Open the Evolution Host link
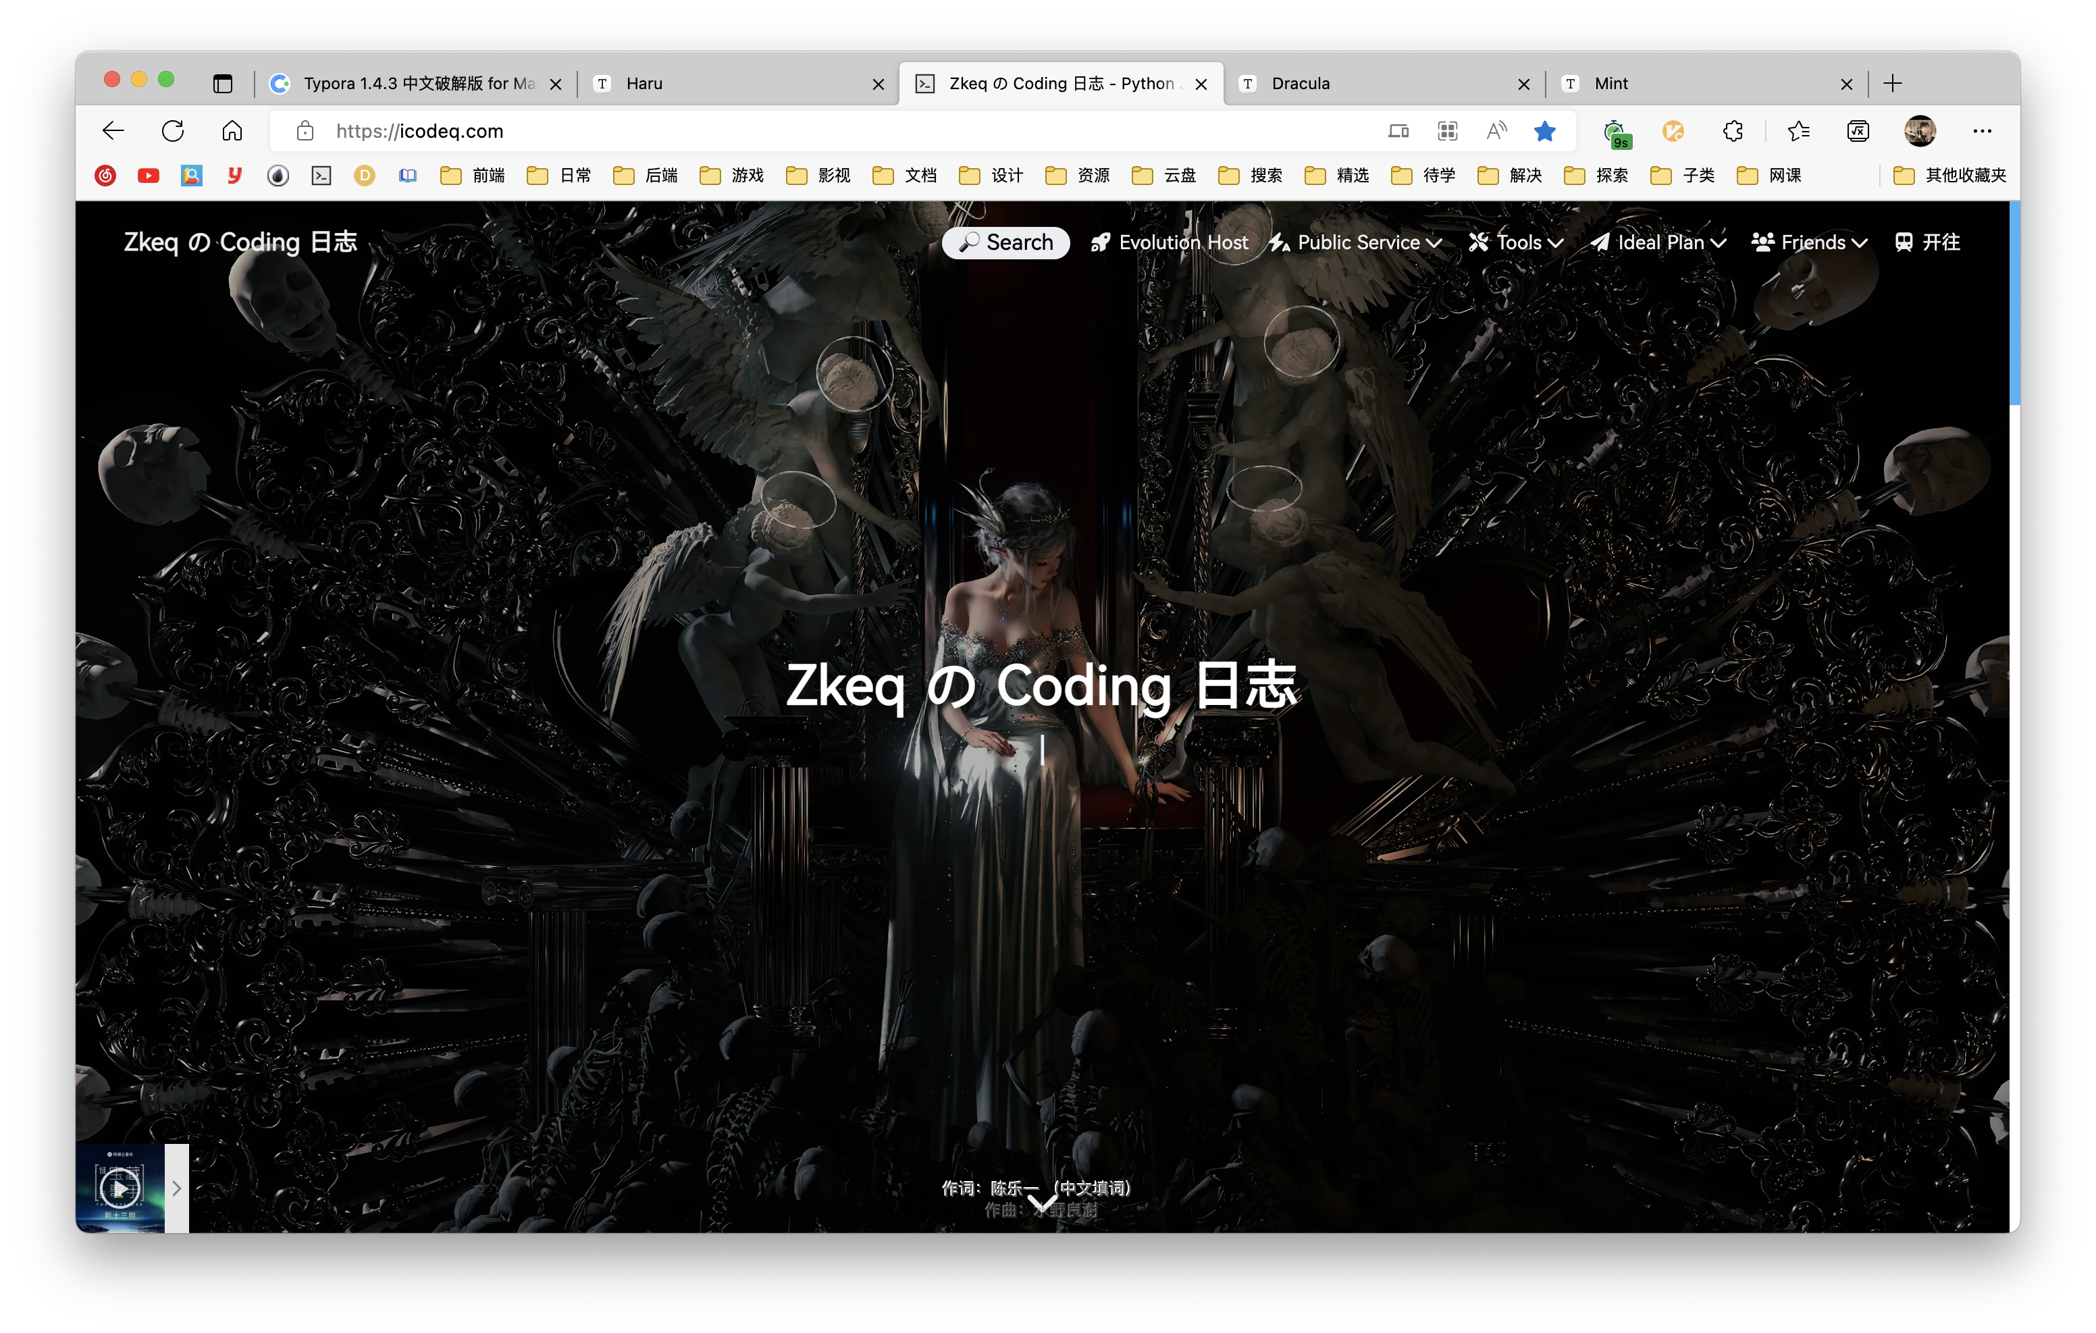Screen dimensions: 2096x1333 [x=1170, y=242]
